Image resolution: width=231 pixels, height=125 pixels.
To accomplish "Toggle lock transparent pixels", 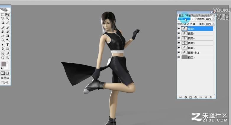I will tap(185, 24).
